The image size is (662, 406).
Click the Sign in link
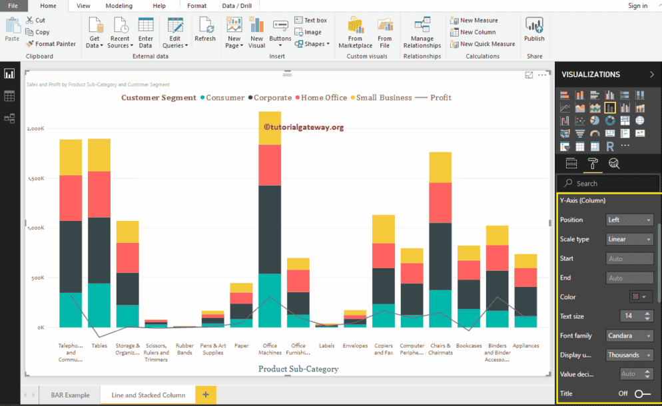[637, 6]
